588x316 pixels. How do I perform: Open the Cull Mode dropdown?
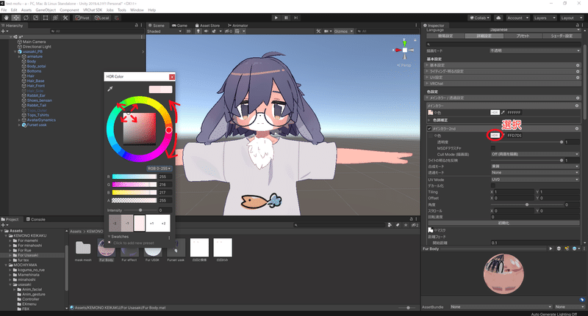click(535, 154)
